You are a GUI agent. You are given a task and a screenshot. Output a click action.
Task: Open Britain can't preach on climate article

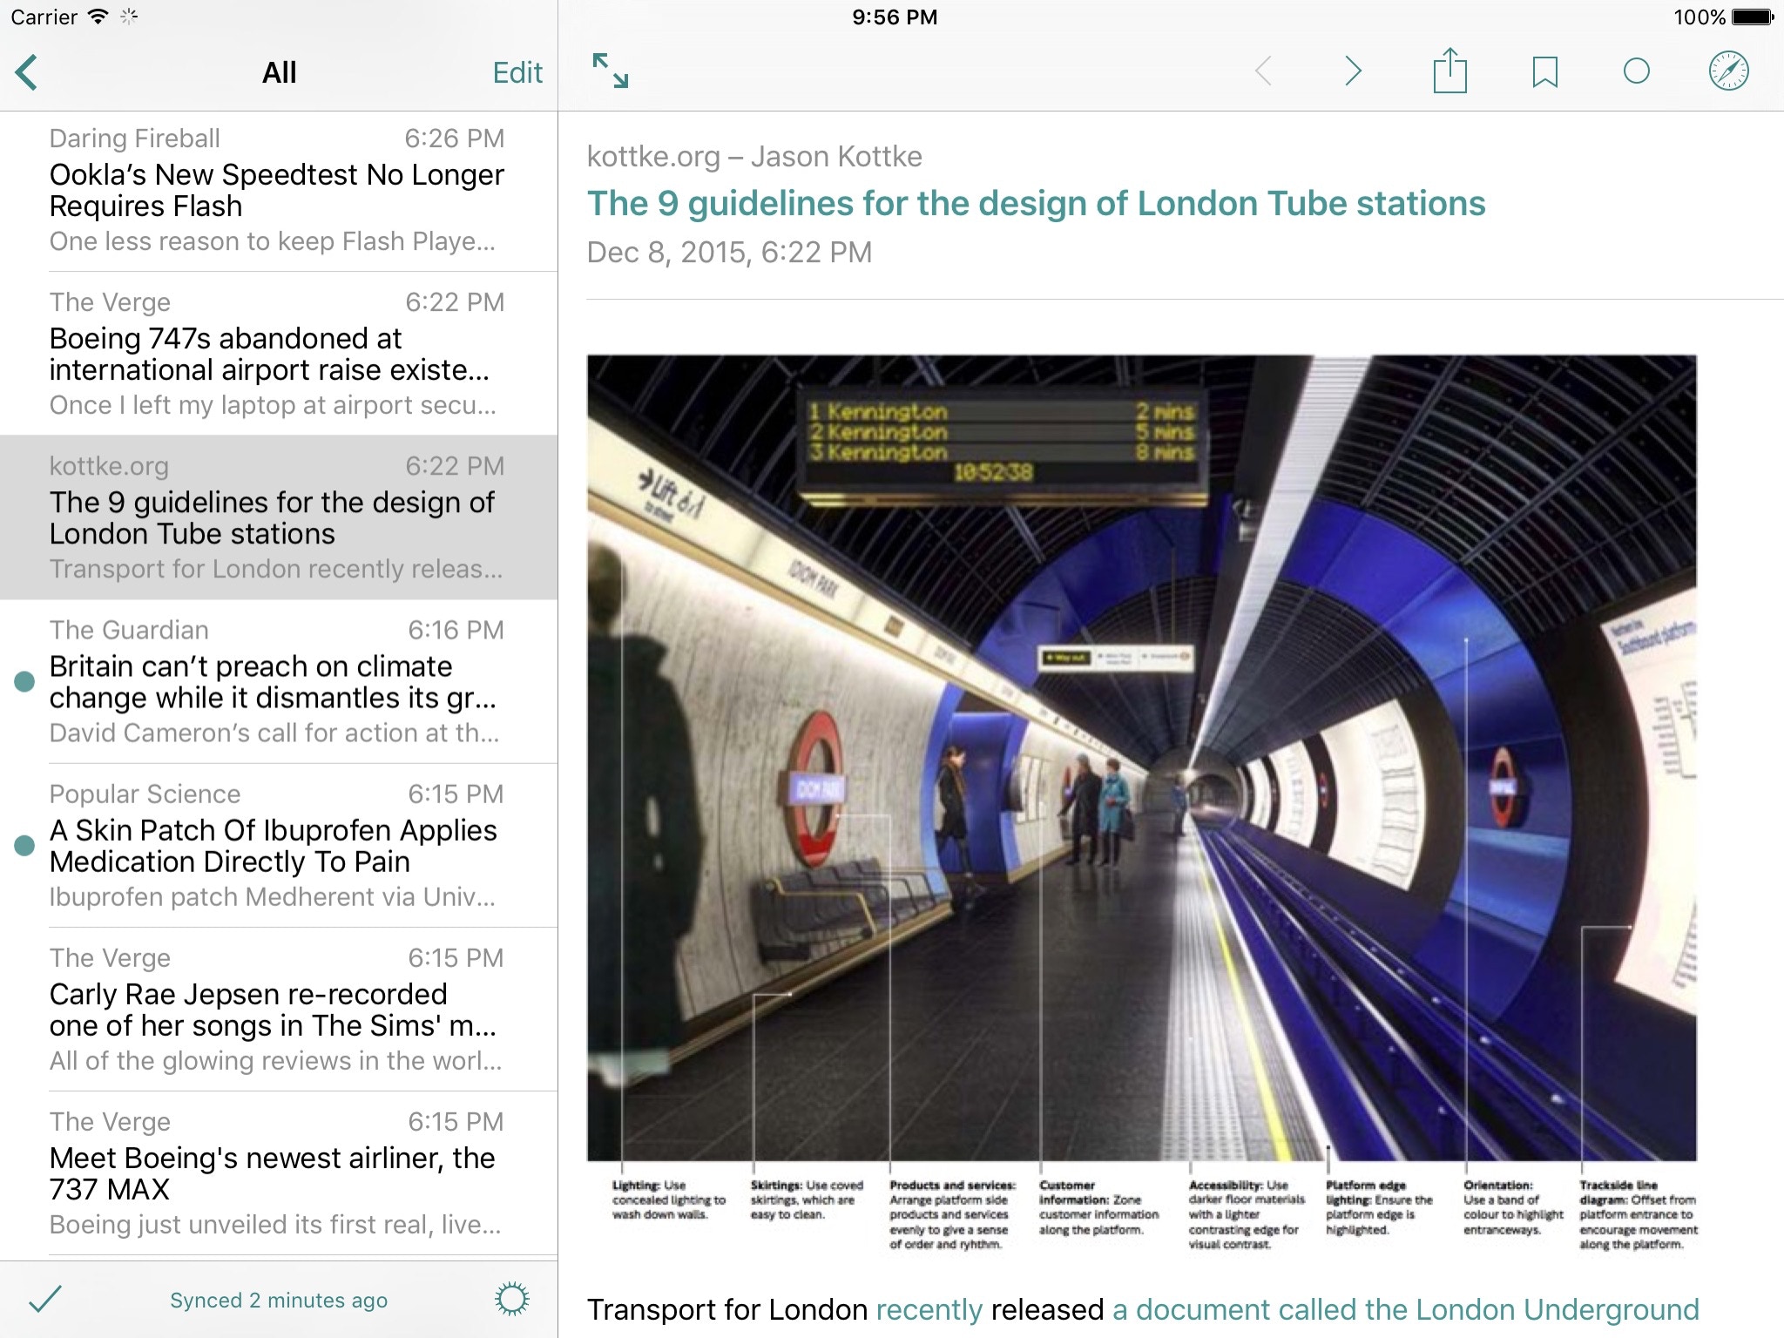click(x=279, y=681)
